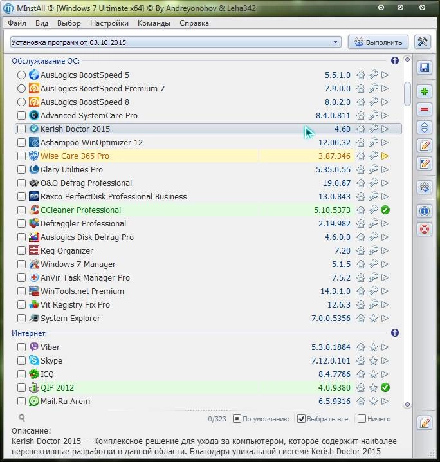This screenshot has width=440, height=462.
Task: Open the Справка menu
Action: tap(194, 23)
